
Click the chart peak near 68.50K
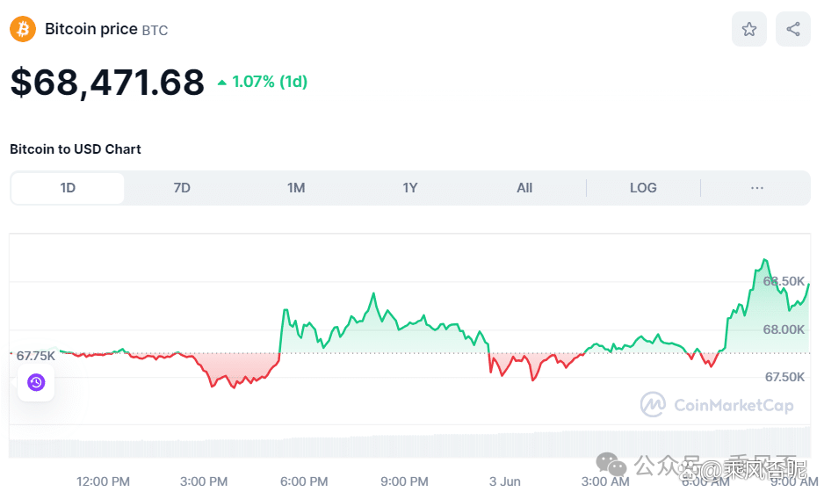[765, 260]
